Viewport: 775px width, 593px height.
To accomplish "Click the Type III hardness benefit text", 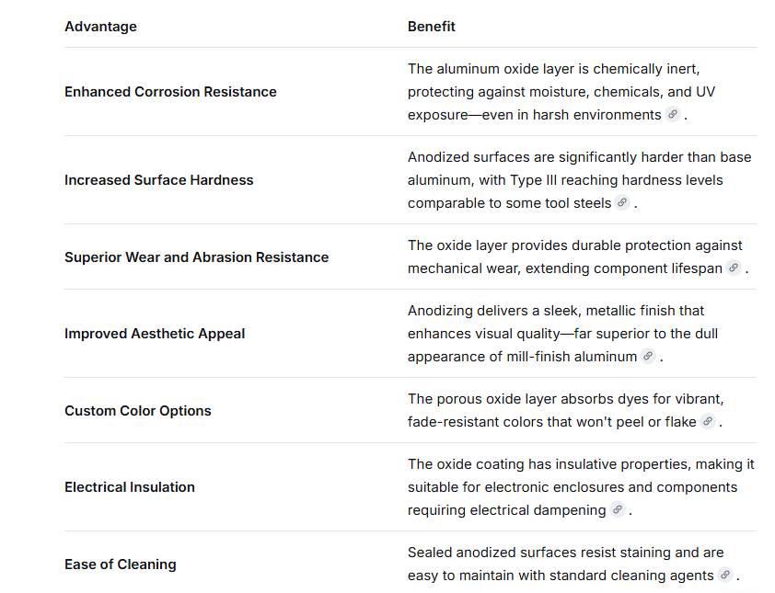I will pyautogui.click(x=579, y=180).
